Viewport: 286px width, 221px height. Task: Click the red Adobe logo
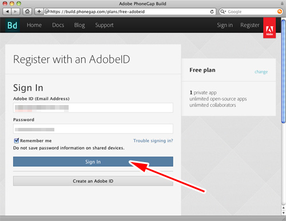(269, 28)
